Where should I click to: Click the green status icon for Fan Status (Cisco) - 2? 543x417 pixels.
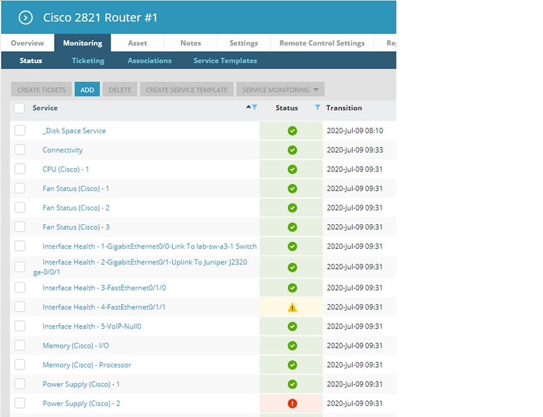click(292, 208)
